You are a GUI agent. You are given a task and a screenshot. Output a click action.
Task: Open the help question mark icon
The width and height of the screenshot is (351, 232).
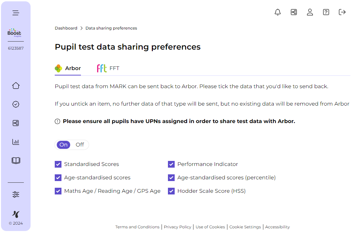[x=326, y=12]
